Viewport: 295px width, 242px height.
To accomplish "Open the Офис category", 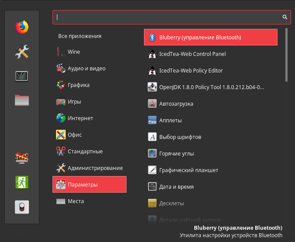I will 90,135.
